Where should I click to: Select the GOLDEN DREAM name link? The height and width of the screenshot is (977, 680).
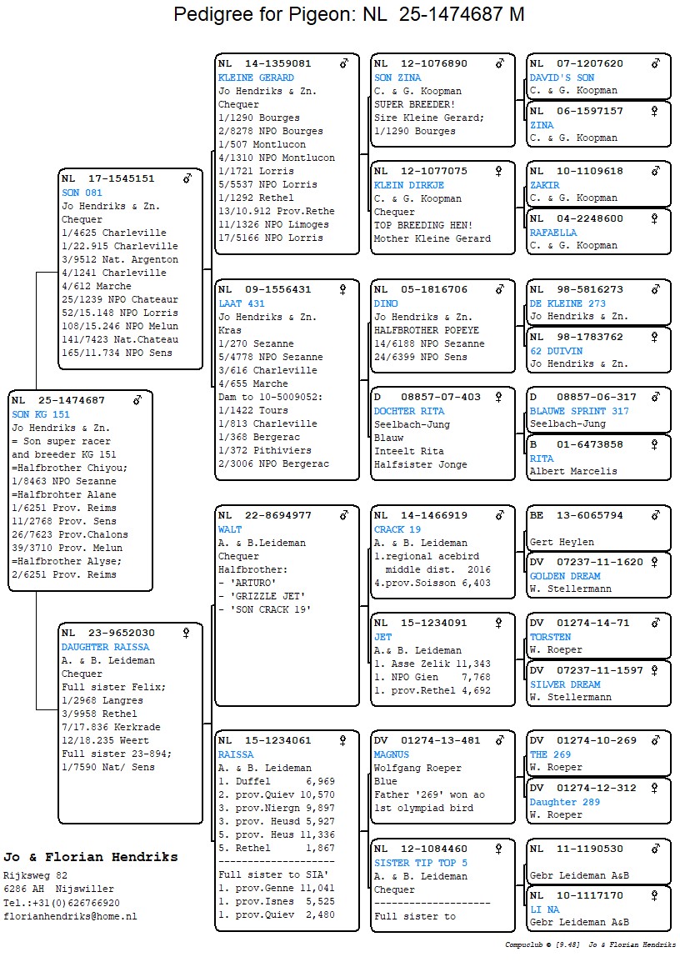pyautogui.click(x=564, y=576)
